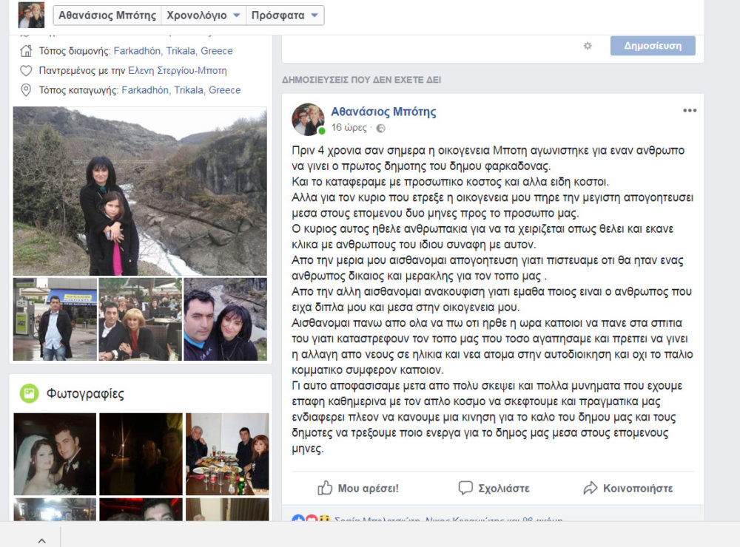Click the green Φωτογραφίες section icon
The height and width of the screenshot is (547, 740).
click(29, 393)
